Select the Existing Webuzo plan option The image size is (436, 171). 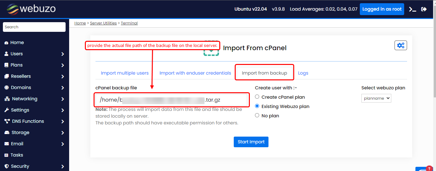[x=257, y=106]
